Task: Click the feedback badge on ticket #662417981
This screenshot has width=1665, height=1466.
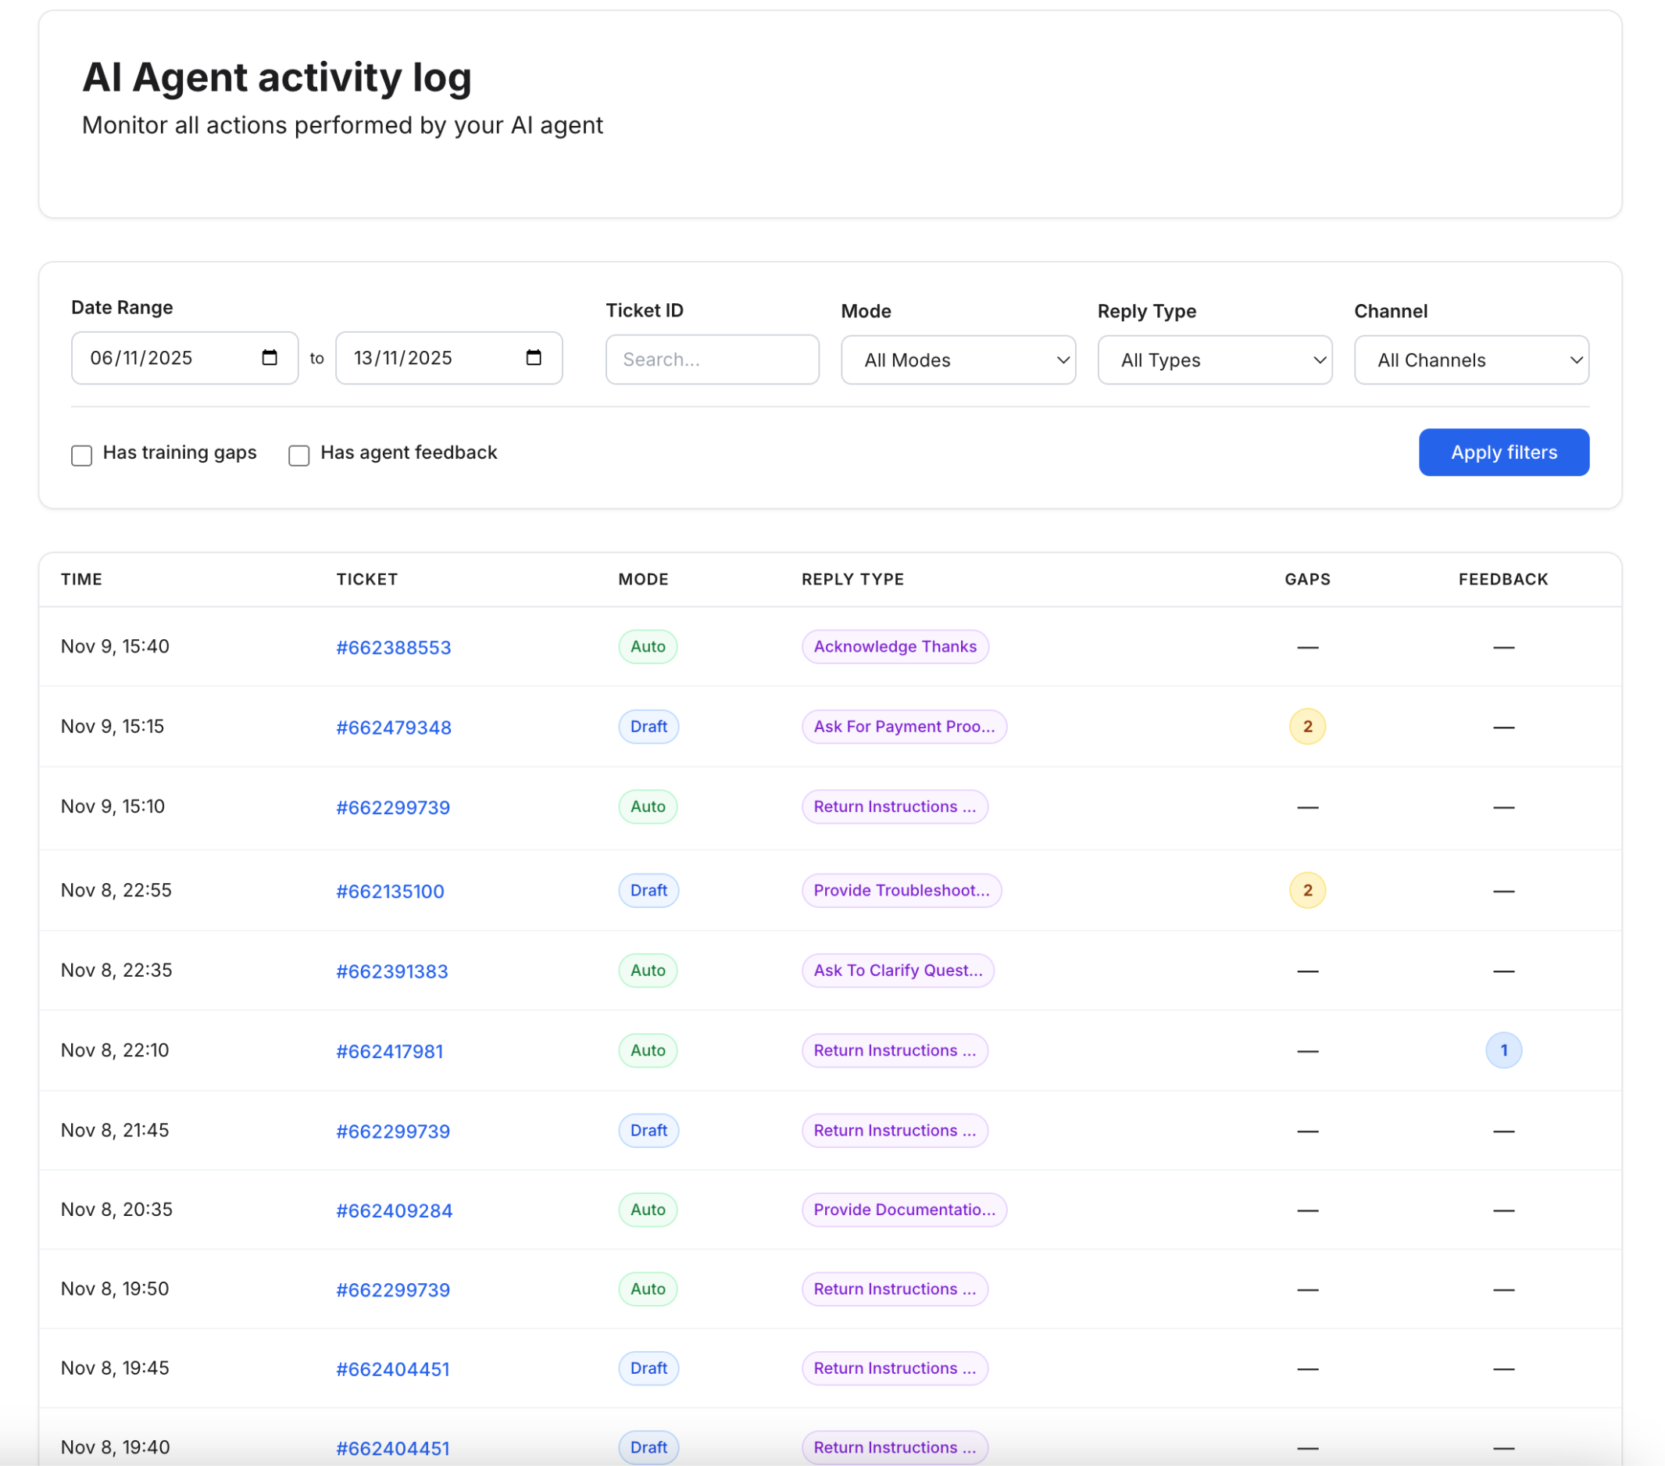Action: coord(1503,1050)
